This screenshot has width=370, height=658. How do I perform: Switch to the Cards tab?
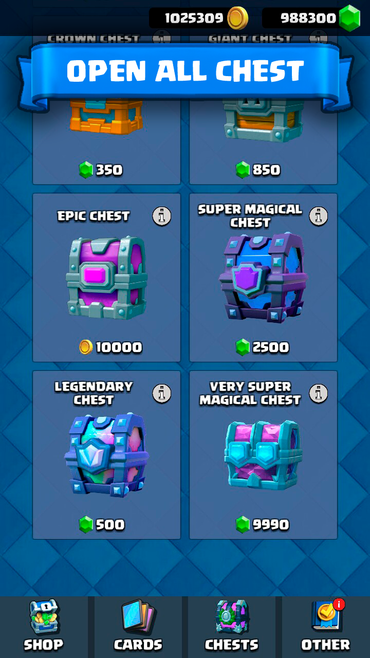(138, 626)
